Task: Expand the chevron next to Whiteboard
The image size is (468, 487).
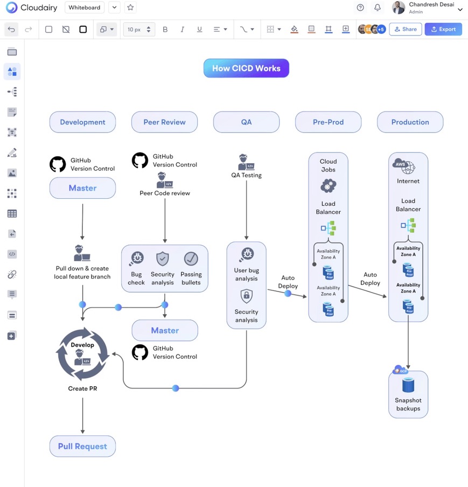Action: coord(114,8)
